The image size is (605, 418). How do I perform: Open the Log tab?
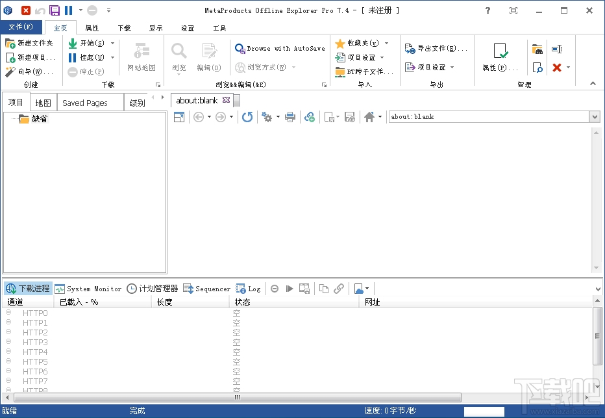click(x=248, y=289)
